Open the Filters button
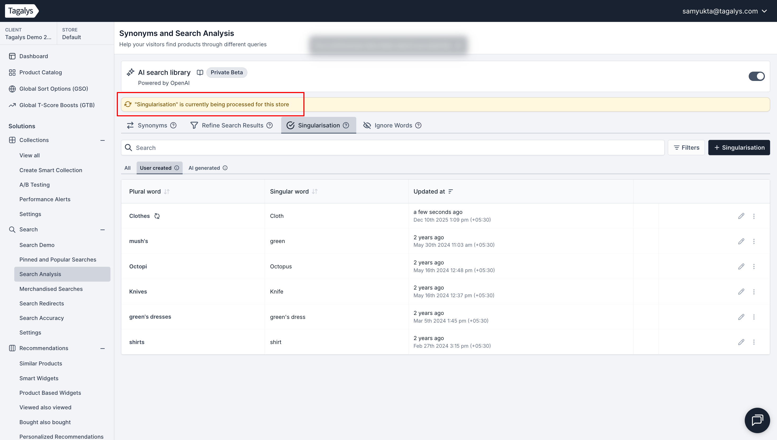The image size is (777, 440). (x=686, y=148)
